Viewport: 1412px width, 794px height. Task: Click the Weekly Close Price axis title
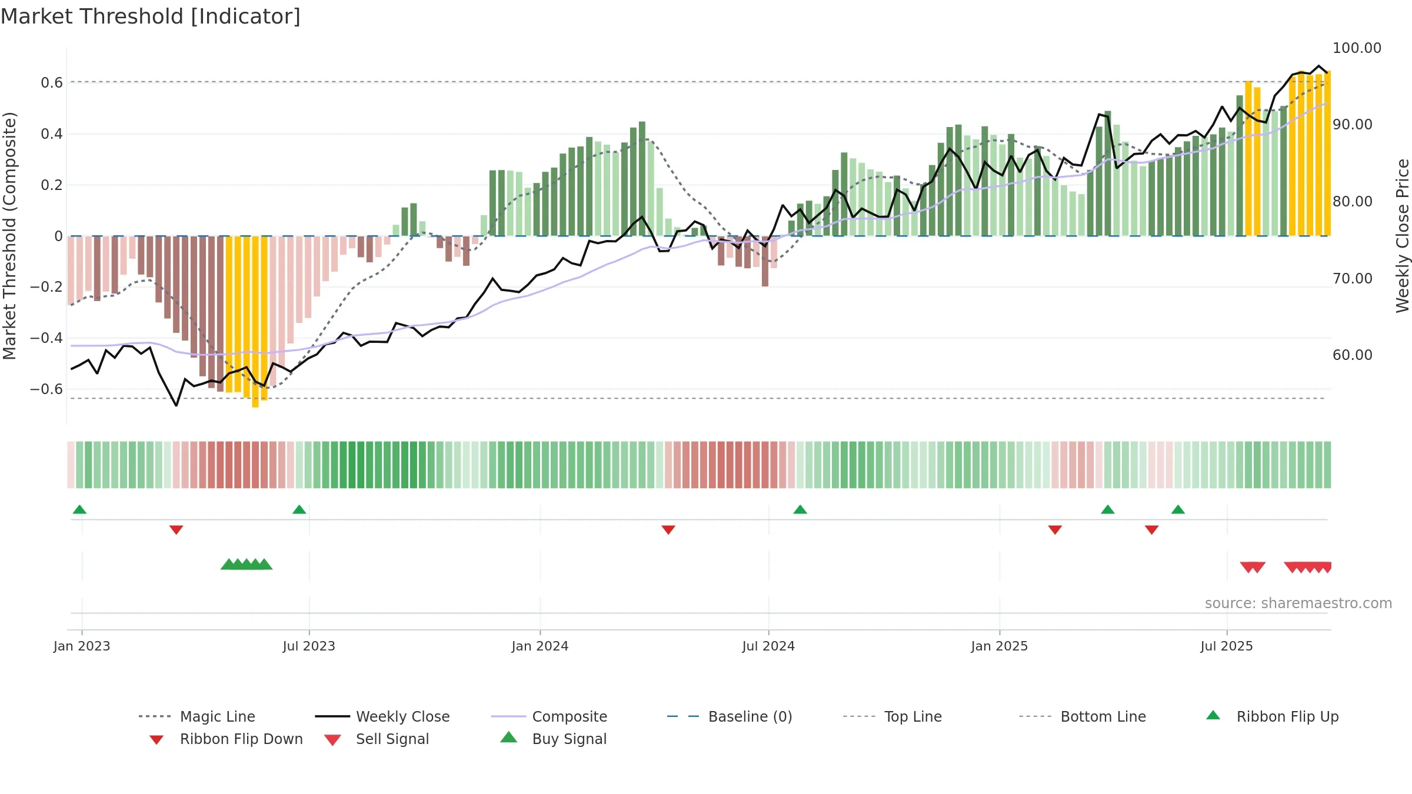click(1403, 235)
